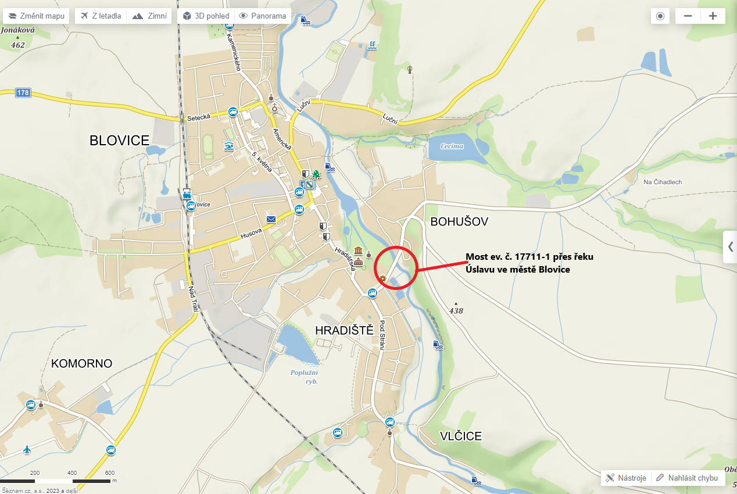The height and width of the screenshot is (494, 737).
Task: Enable the 3D pohled view
Action: [x=206, y=16]
